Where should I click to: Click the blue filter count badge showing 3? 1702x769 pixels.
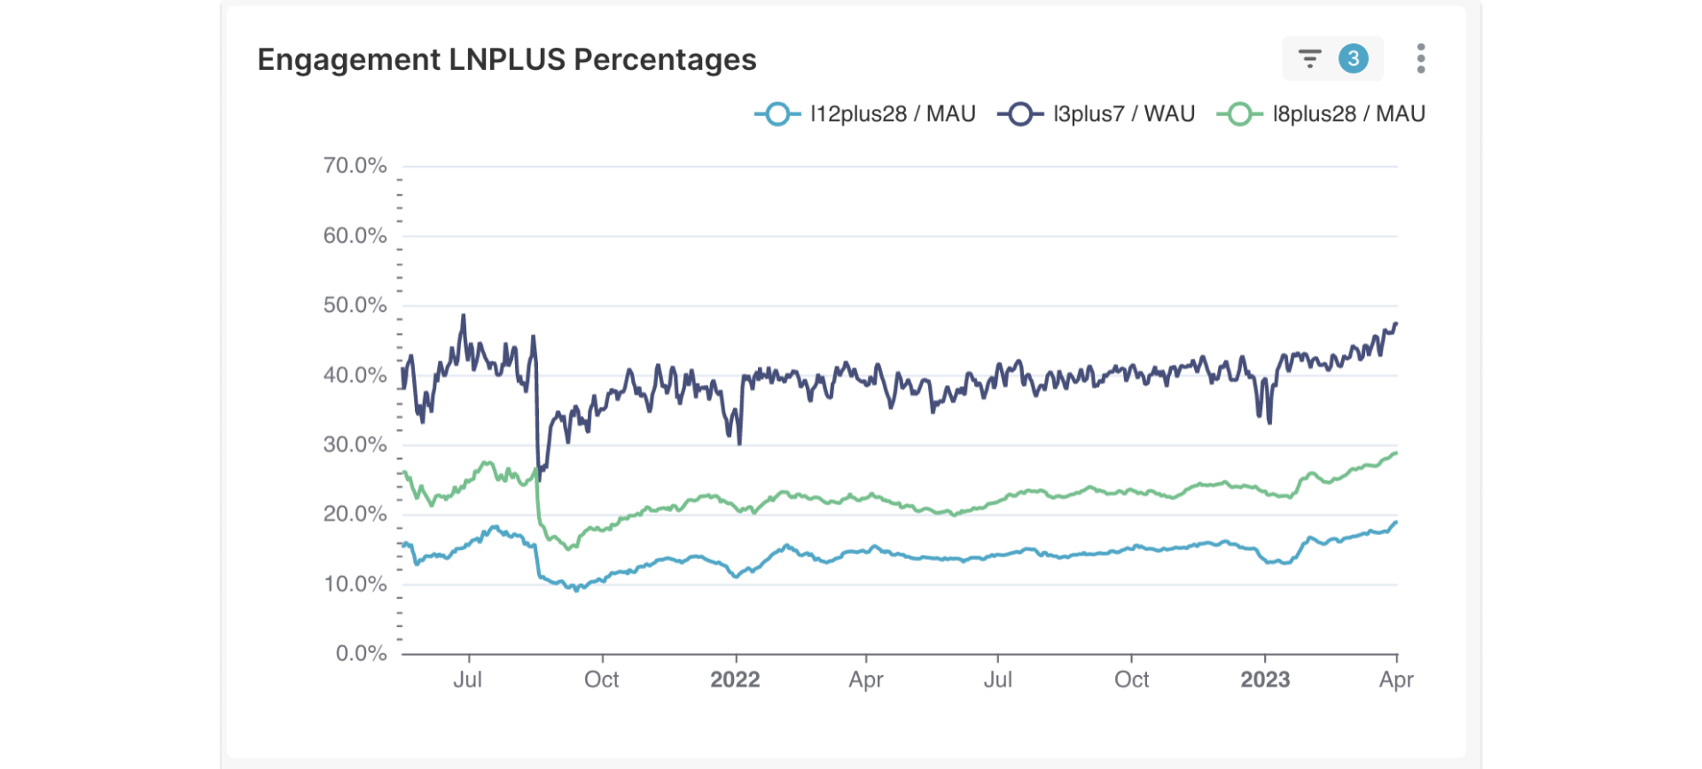coord(1353,59)
